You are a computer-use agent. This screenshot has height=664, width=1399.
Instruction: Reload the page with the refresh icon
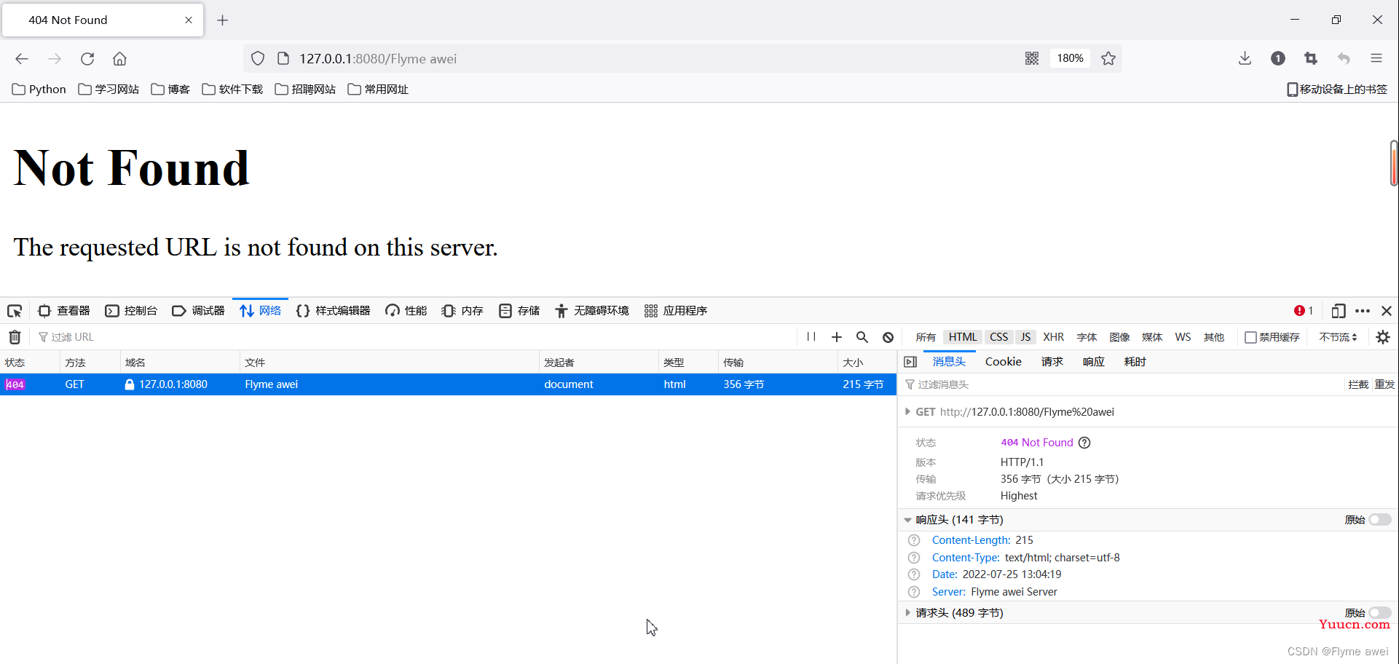point(87,59)
